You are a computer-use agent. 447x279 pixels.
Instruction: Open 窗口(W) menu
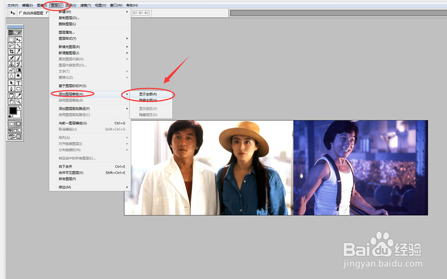(116, 5)
